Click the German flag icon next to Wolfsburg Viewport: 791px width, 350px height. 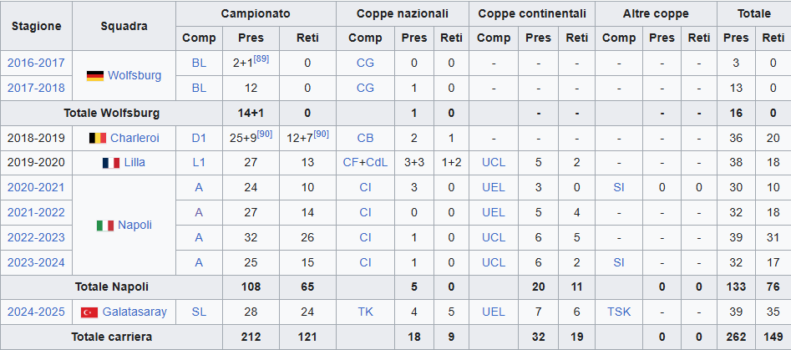[95, 76]
